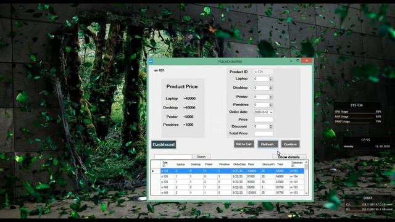
Task: Click the Total column header
Action: (x=282, y=164)
